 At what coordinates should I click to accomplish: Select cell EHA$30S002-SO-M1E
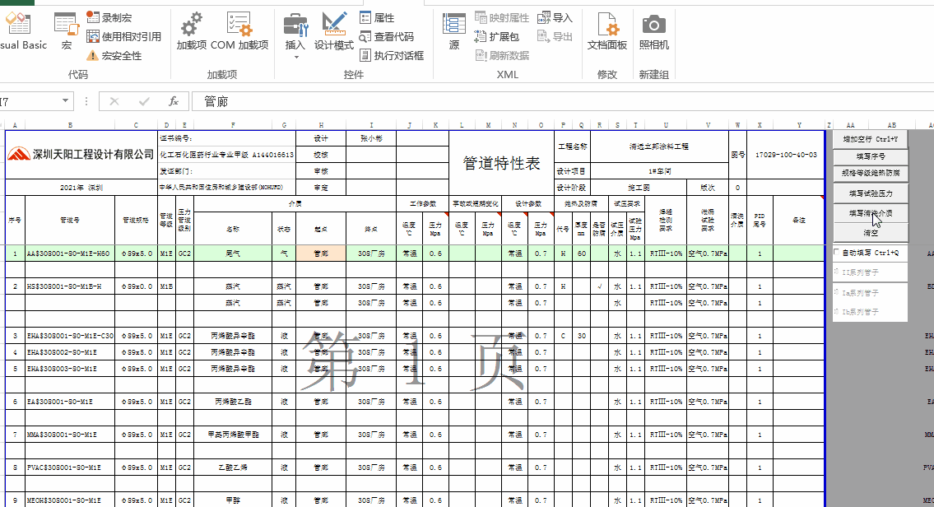pyautogui.click(x=70, y=352)
